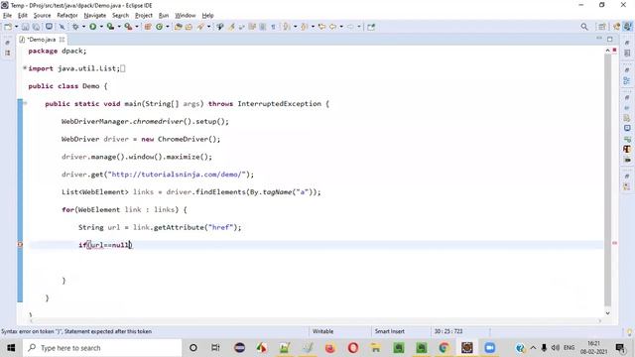Click the Smart Insert status bar entry
Viewport: 635px width, 357px height.
pos(390,331)
